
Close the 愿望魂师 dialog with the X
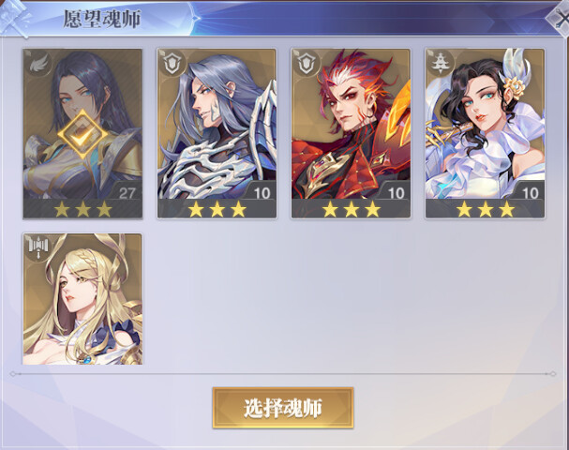click(560, 20)
